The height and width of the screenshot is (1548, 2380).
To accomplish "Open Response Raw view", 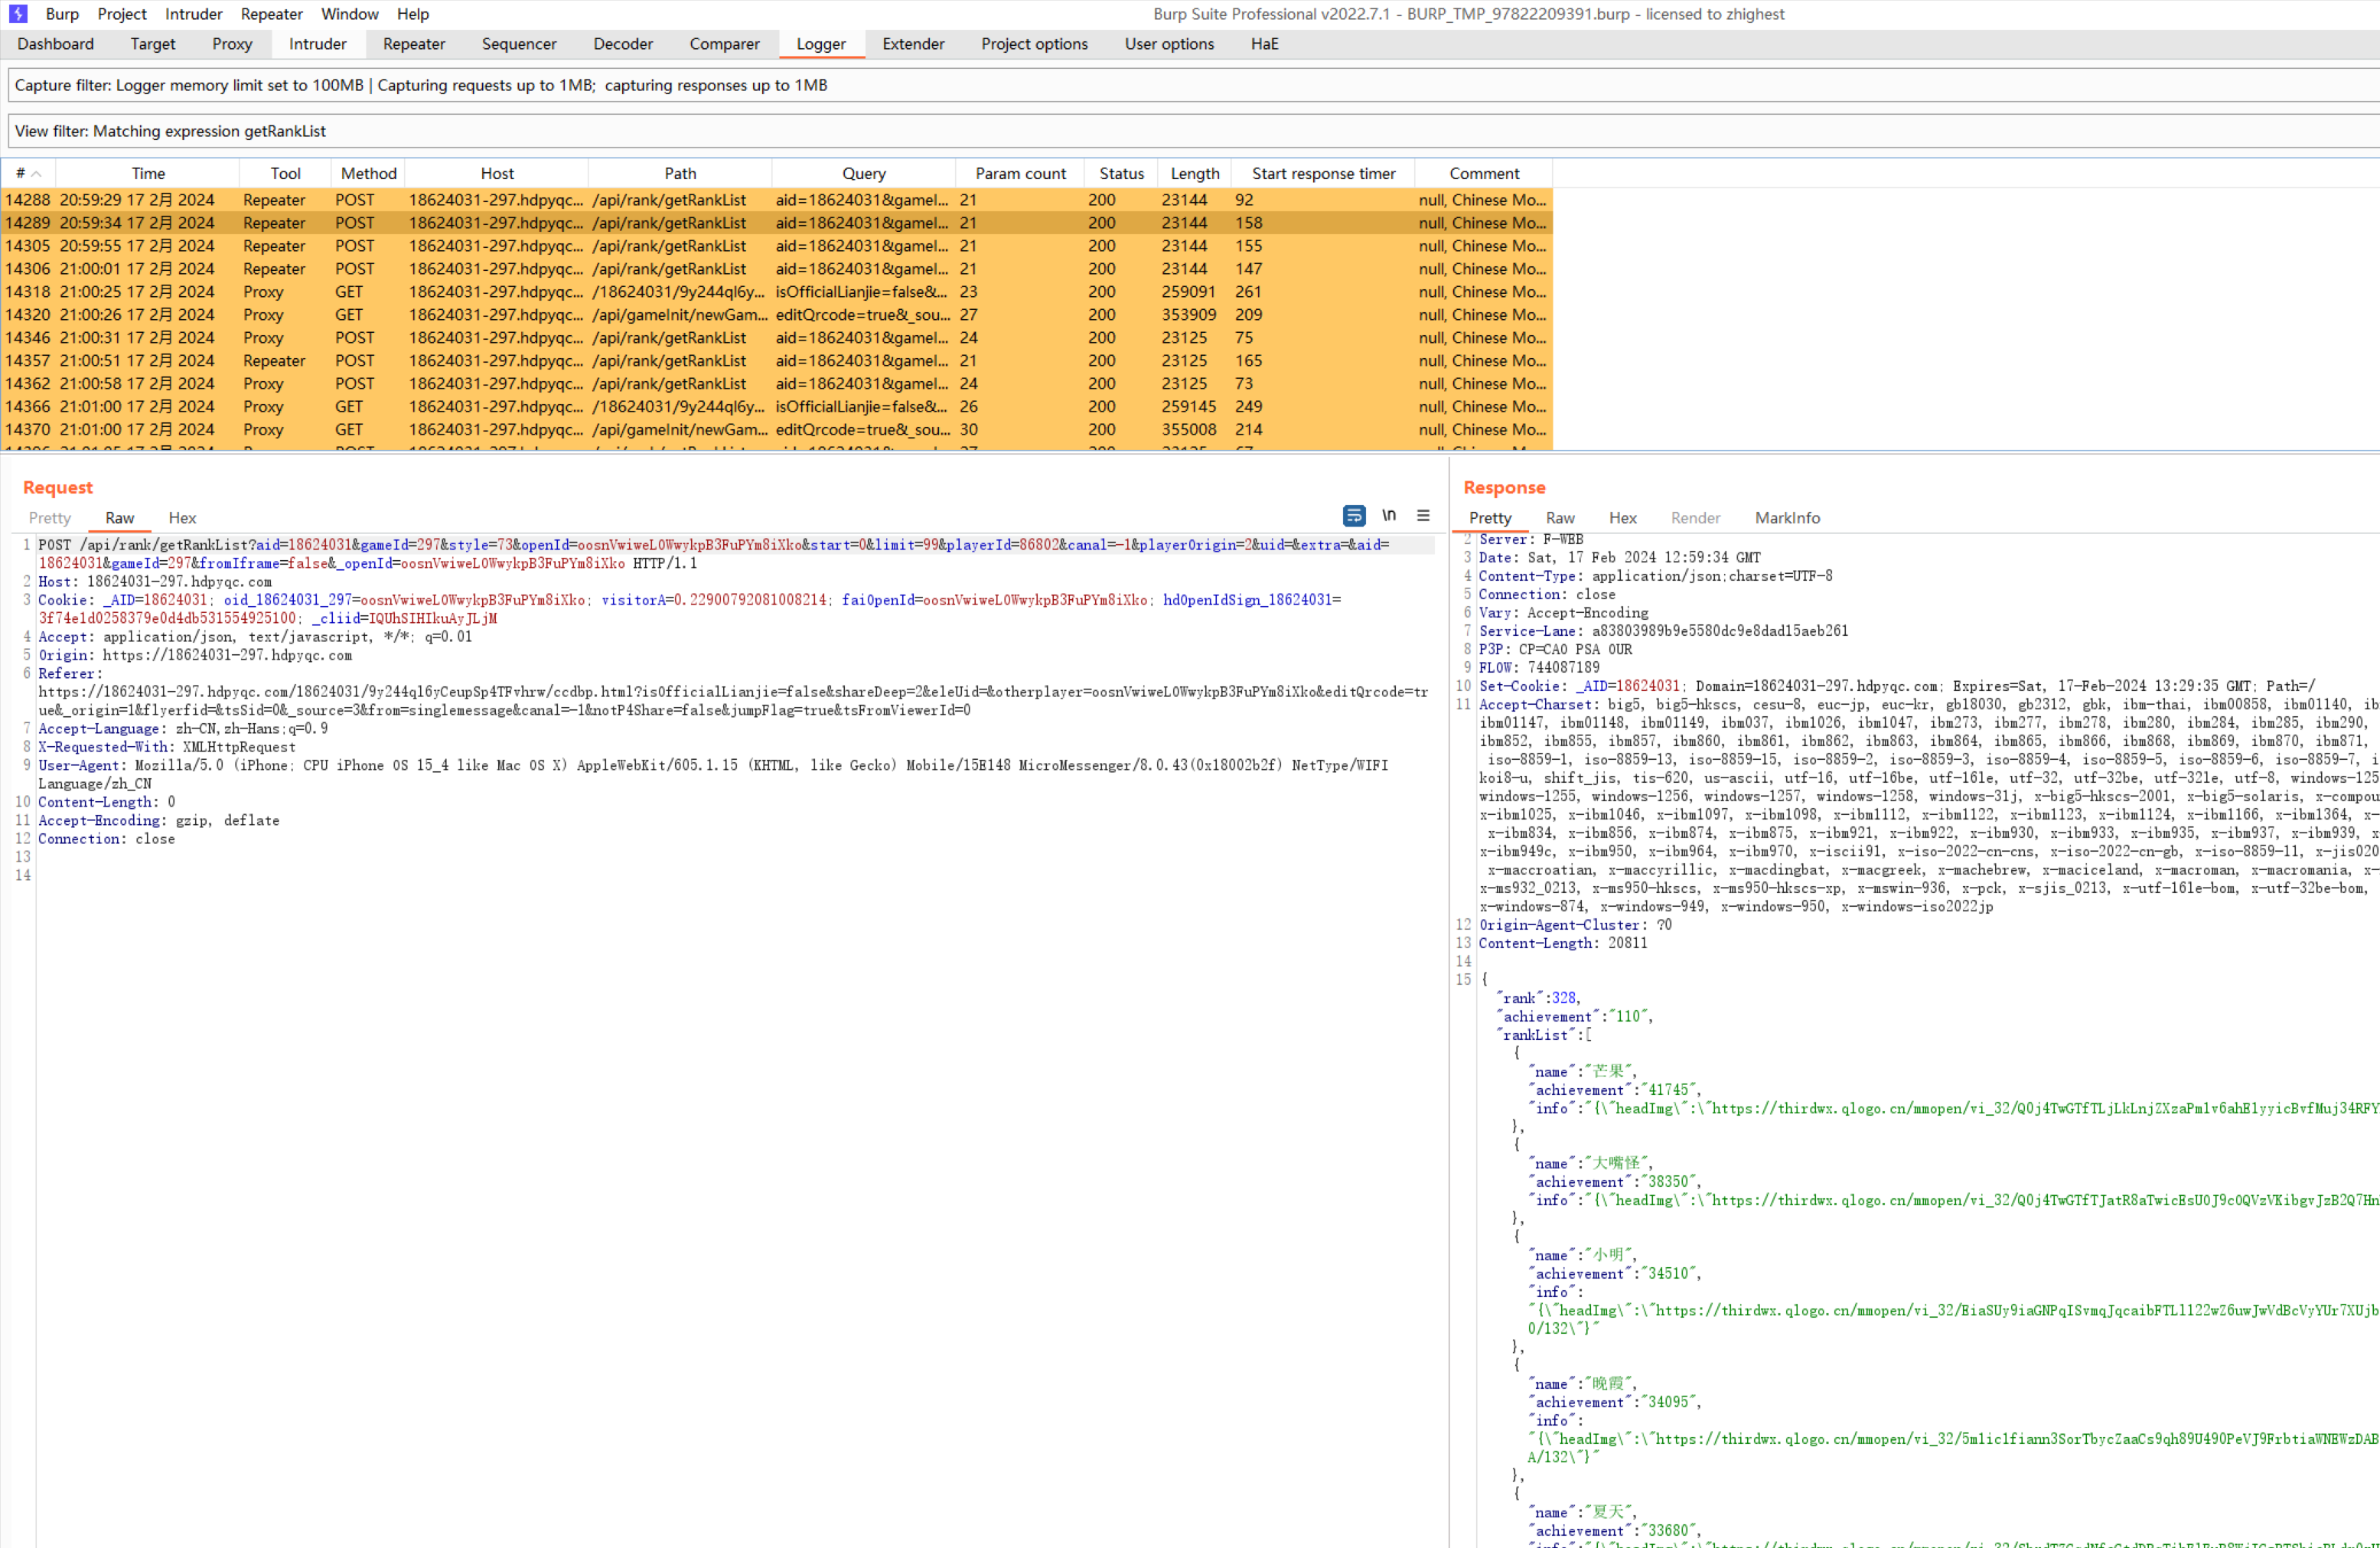I will 1559,518.
